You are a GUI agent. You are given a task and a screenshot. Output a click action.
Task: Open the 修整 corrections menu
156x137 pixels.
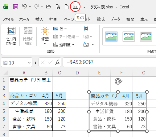[x=45, y=36]
